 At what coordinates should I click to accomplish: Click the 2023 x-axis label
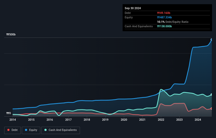click(179, 120)
